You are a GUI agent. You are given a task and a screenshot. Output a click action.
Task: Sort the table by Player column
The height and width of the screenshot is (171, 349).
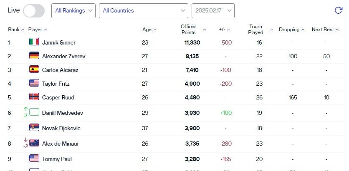pyautogui.click(x=38, y=30)
